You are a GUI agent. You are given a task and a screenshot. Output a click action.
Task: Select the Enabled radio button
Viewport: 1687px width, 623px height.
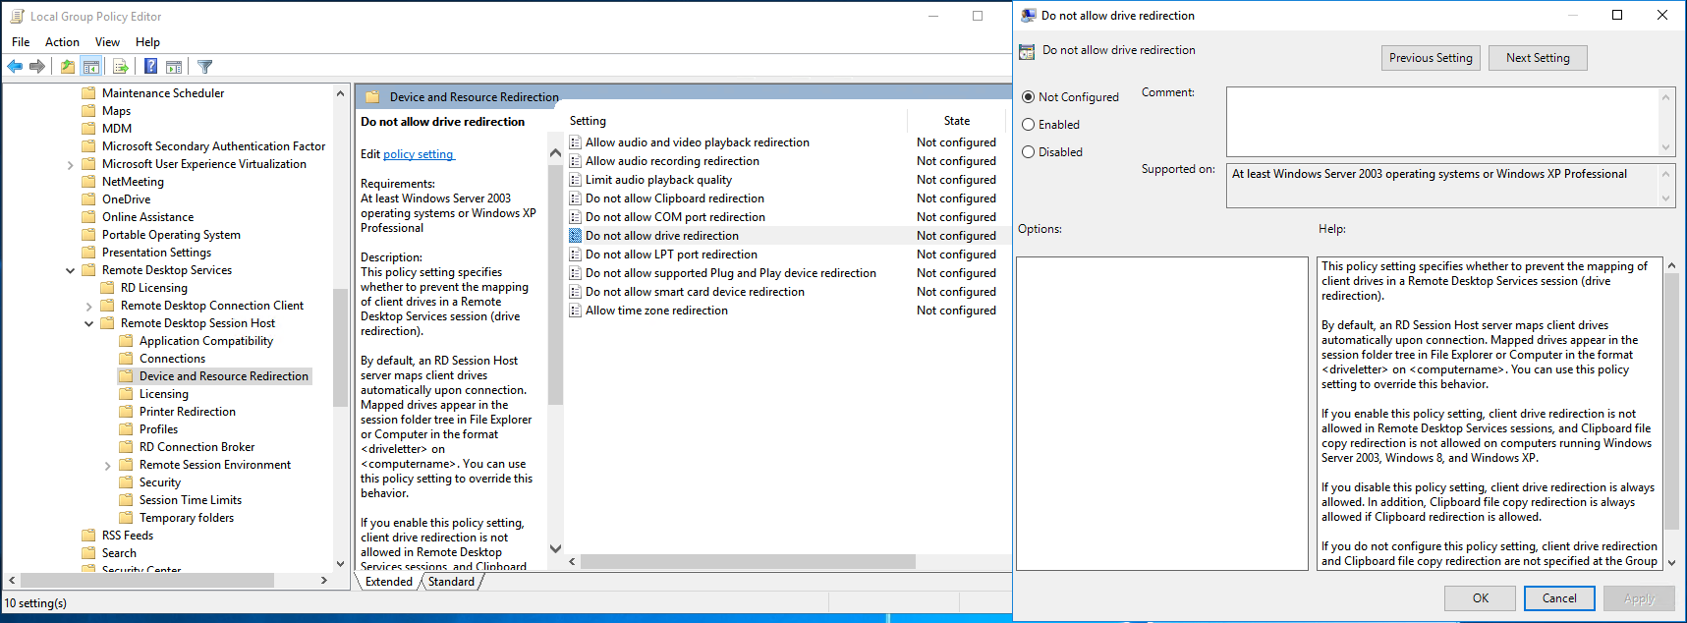1029,125
